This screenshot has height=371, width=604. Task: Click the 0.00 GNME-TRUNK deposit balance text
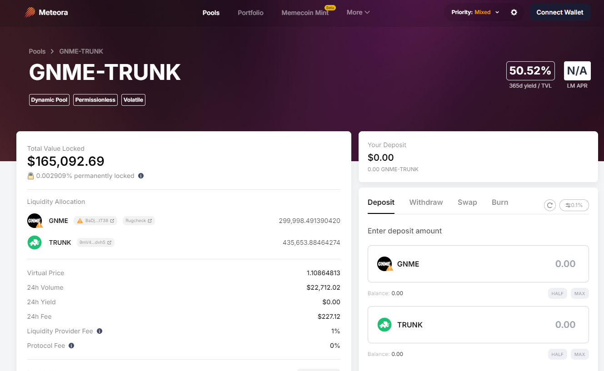point(393,169)
